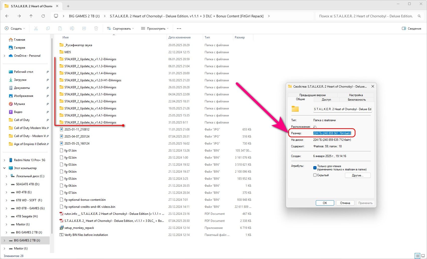Open a new Explorer tab with plus
427x259 pixels.
[68, 6]
